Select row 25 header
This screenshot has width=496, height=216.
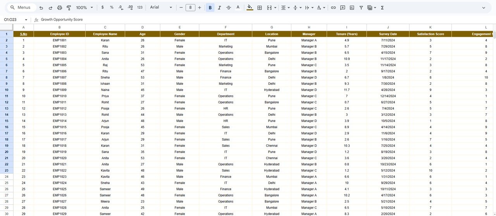click(7, 183)
